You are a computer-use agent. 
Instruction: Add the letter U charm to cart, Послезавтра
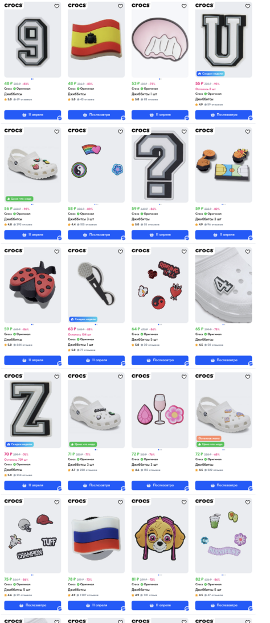click(223, 114)
